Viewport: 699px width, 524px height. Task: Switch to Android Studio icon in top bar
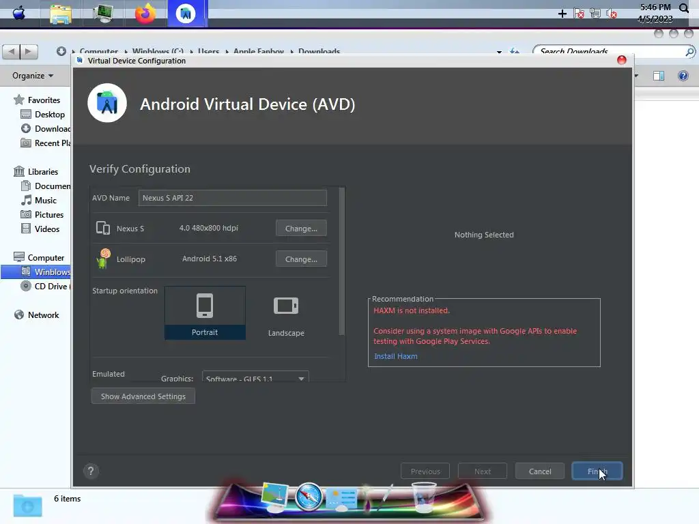pyautogui.click(x=186, y=14)
